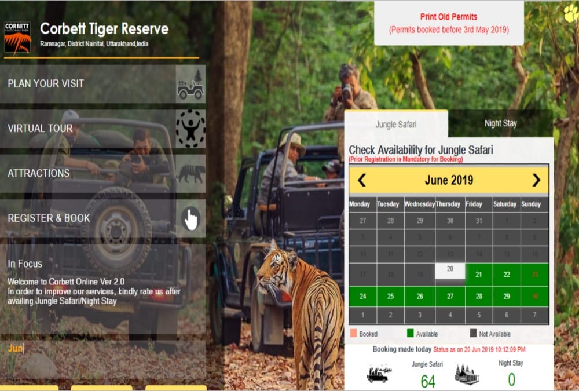Click Ramnagar, District Nainital address text

click(x=94, y=43)
